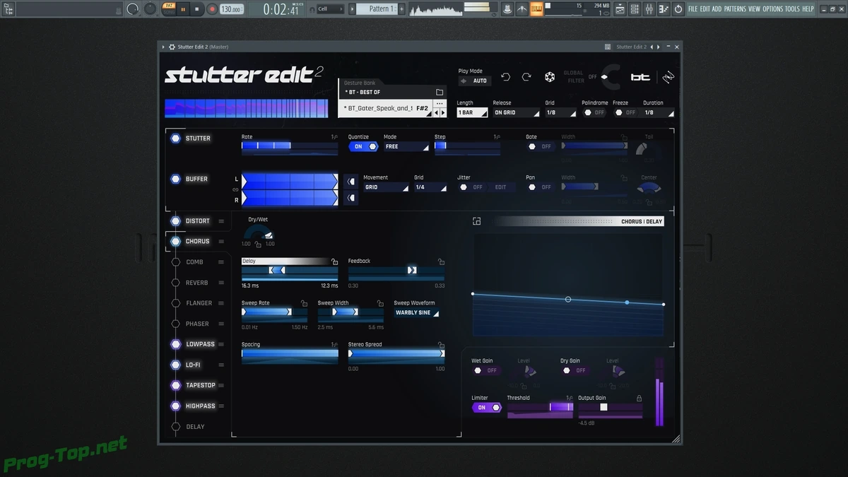Toggle the Jitter OFF switch
848x477 pixels.
[x=472, y=187]
